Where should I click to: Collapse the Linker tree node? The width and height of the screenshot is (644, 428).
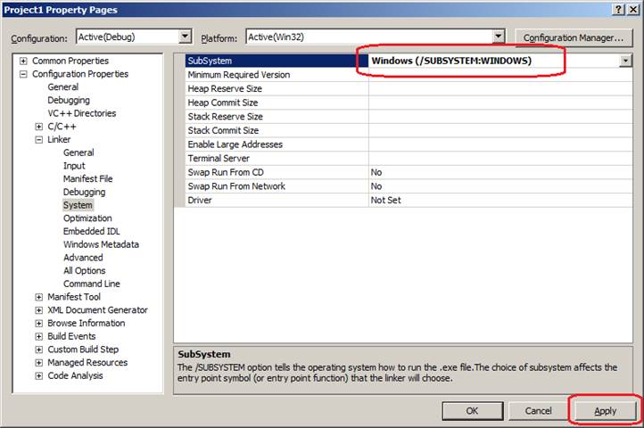38,140
